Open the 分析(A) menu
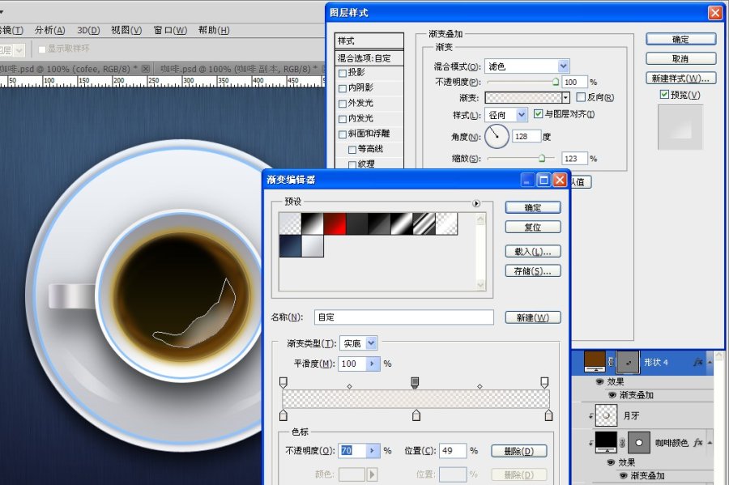Screen dimensions: 729x485 pos(49,30)
